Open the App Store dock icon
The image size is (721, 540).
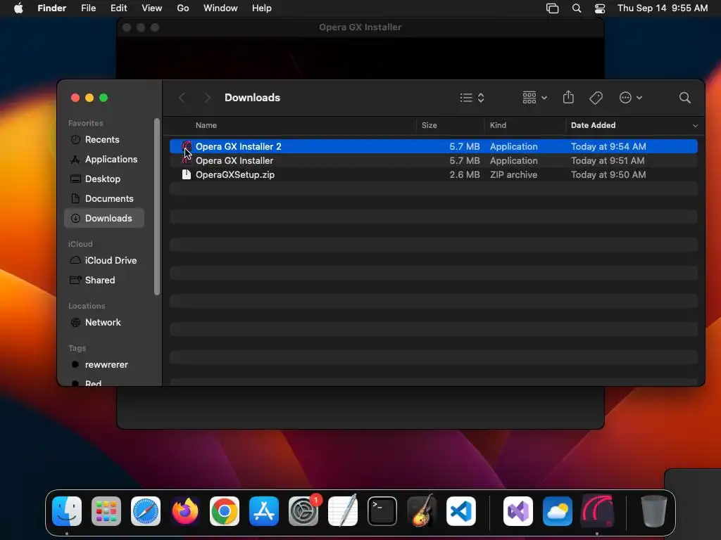(x=264, y=511)
